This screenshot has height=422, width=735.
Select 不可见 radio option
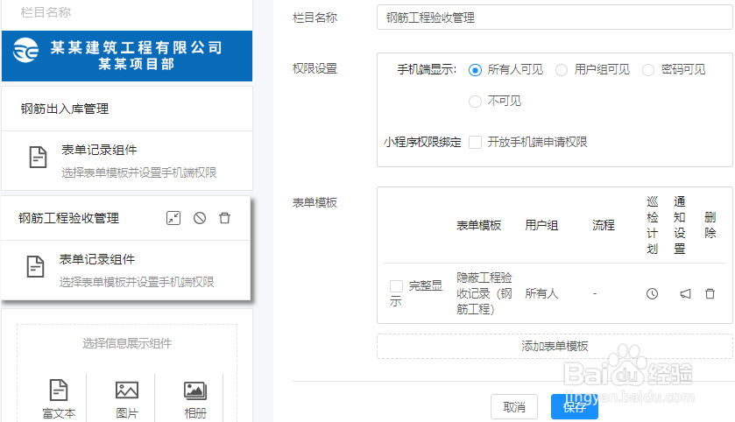pos(475,102)
